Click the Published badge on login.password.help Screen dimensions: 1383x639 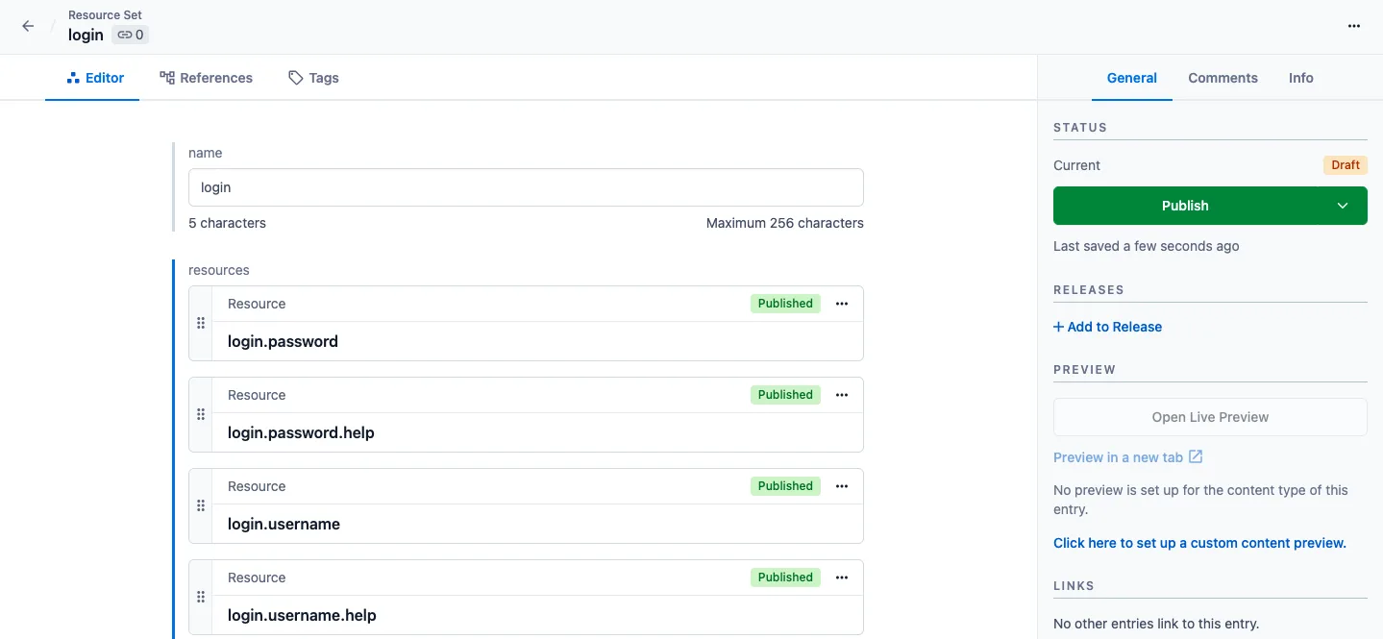click(785, 395)
